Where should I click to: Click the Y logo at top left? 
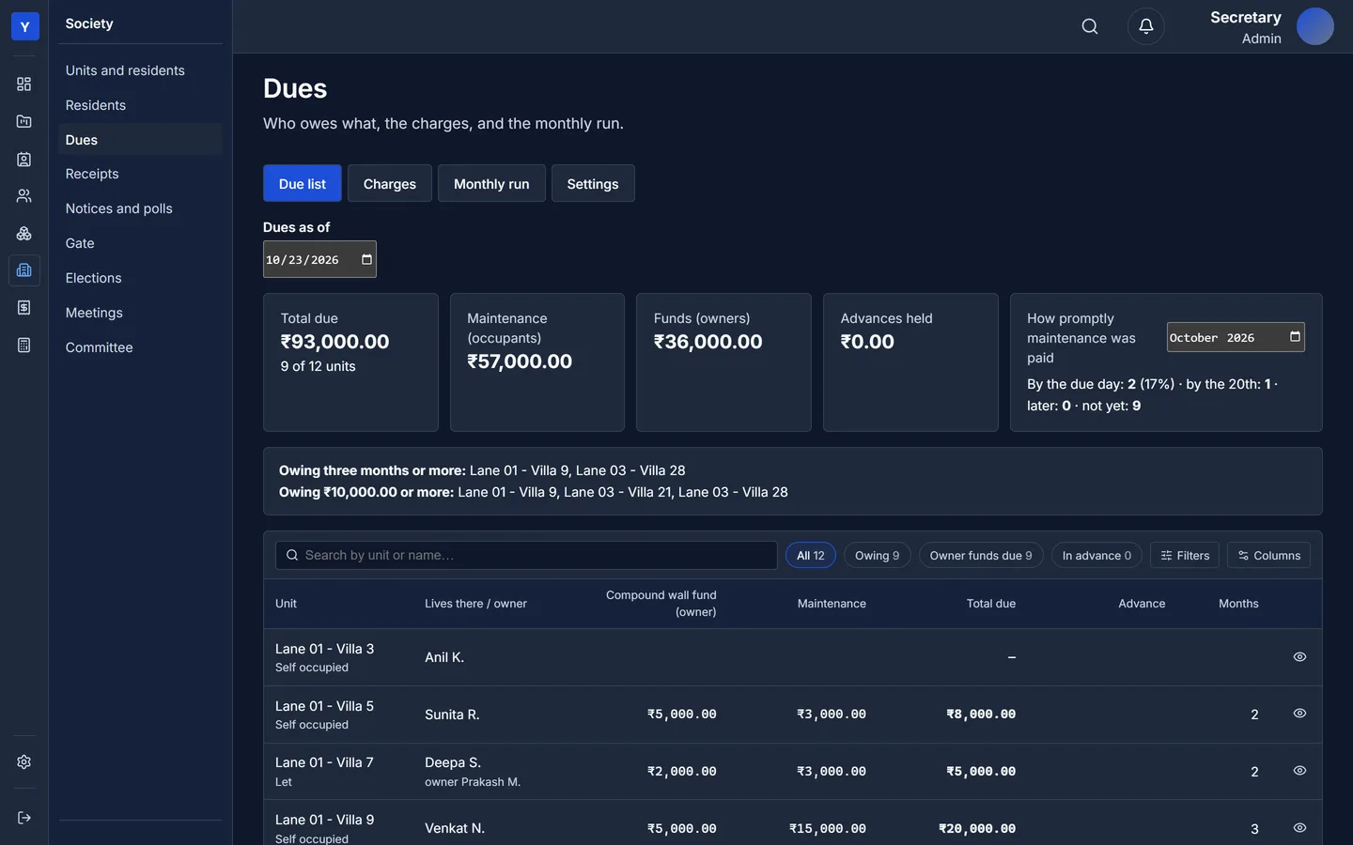pyautogui.click(x=25, y=26)
